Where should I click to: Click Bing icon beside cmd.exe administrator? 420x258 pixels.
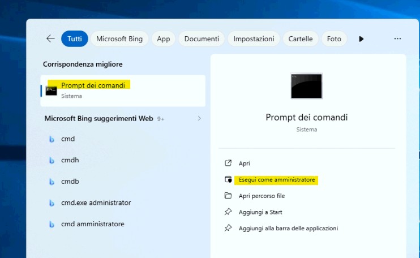tap(52, 203)
